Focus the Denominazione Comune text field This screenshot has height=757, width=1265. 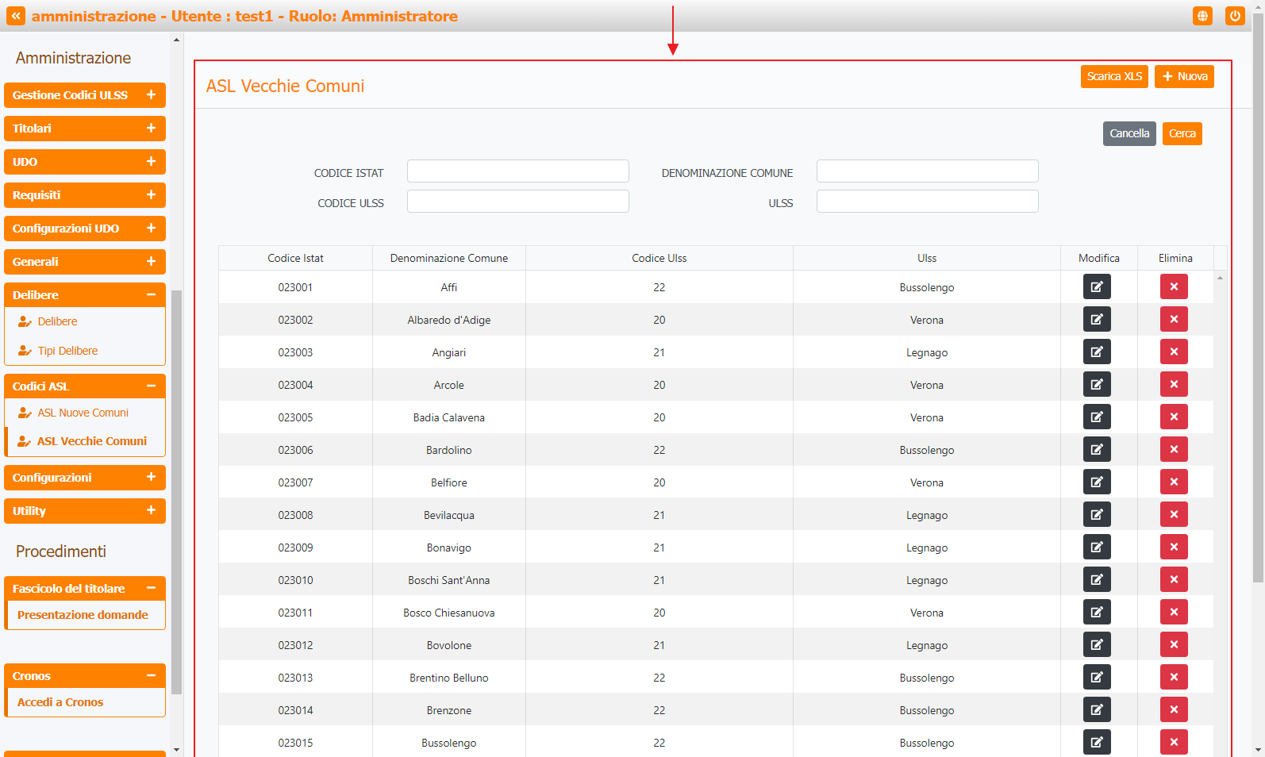[x=927, y=171]
